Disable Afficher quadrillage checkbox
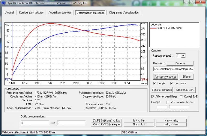The image size is (207, 136). [153, 96]
